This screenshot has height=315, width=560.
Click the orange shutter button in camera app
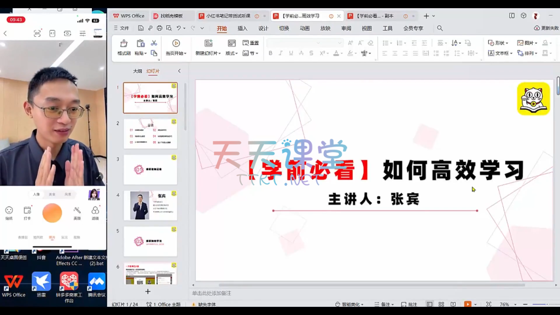[x=52, y=213]
